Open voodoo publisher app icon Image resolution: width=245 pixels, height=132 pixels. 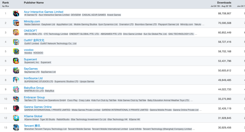coord(16,51)
